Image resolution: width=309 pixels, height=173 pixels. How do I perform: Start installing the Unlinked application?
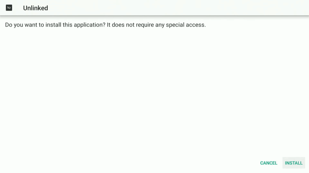(x=294, y=163)
